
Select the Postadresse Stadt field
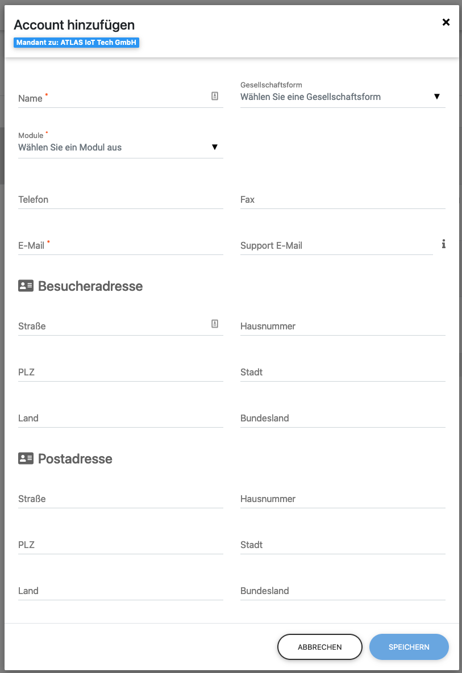point(343,545)
